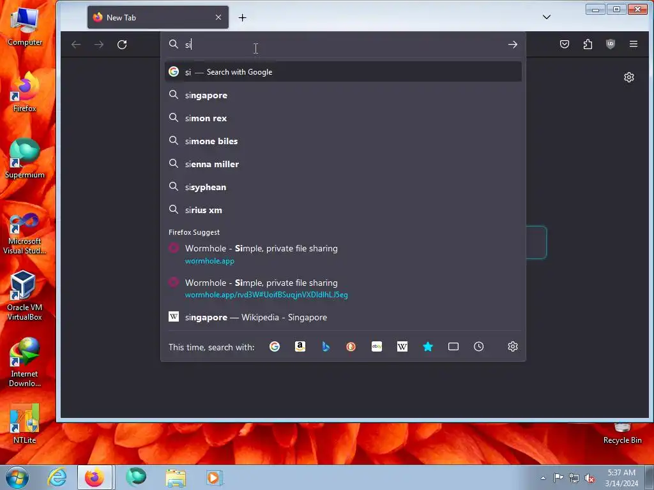654x490 pixels.
Task: Open Computer desktop icon
Action: (25, 26)
